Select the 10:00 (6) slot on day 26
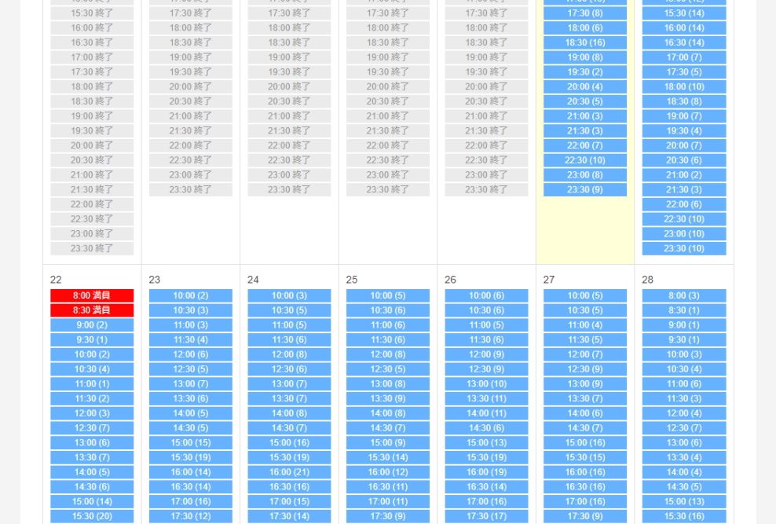Image resolution: width=776 pixels, height=524 pixels. click(486, 295)
